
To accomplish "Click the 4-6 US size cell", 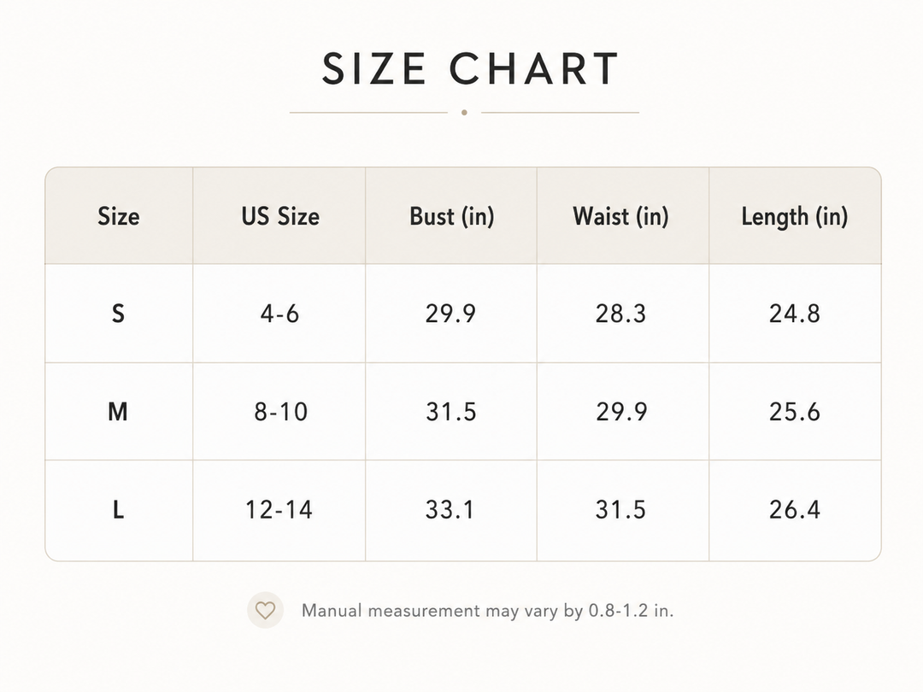I will click(x=279, y=314).
